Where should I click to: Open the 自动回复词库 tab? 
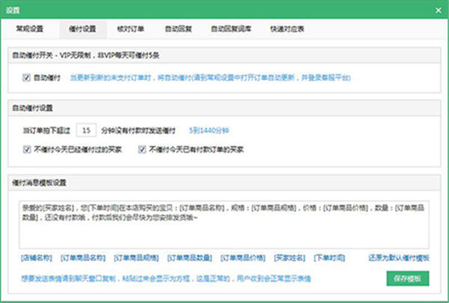coord(231,29)
